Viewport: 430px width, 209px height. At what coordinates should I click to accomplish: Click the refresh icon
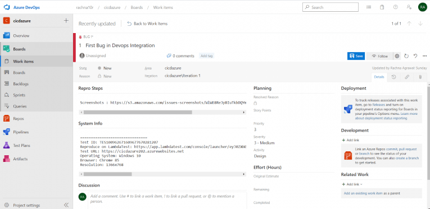pyautogui.click(x=406, y=56)
